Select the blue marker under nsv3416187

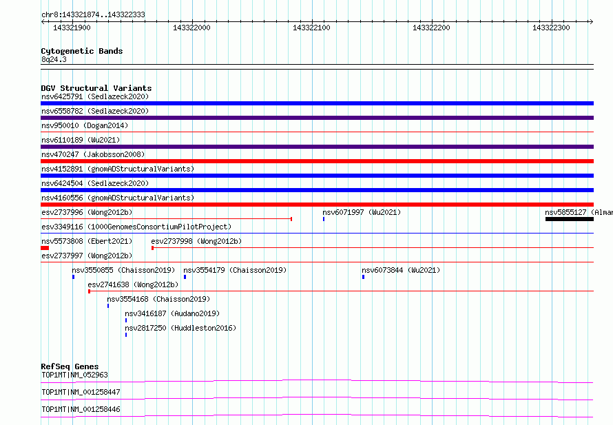(126, 320)
